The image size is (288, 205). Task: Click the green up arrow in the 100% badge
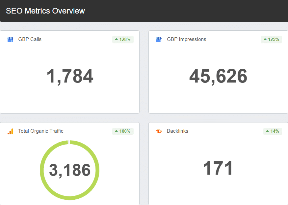116,131
